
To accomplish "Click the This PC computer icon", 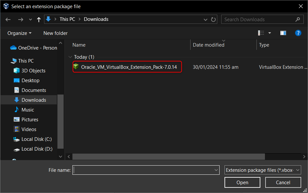I will [14, 61].
